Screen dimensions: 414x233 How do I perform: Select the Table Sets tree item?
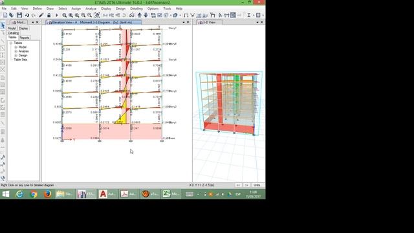[20, 60]
